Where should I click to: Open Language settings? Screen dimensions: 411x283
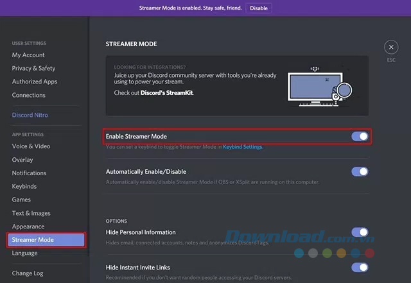[x=24, y=253]
